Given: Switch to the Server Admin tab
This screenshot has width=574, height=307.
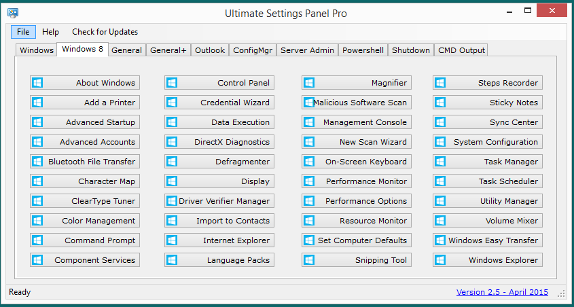Looking at the screenshot, I should (308, 50).
